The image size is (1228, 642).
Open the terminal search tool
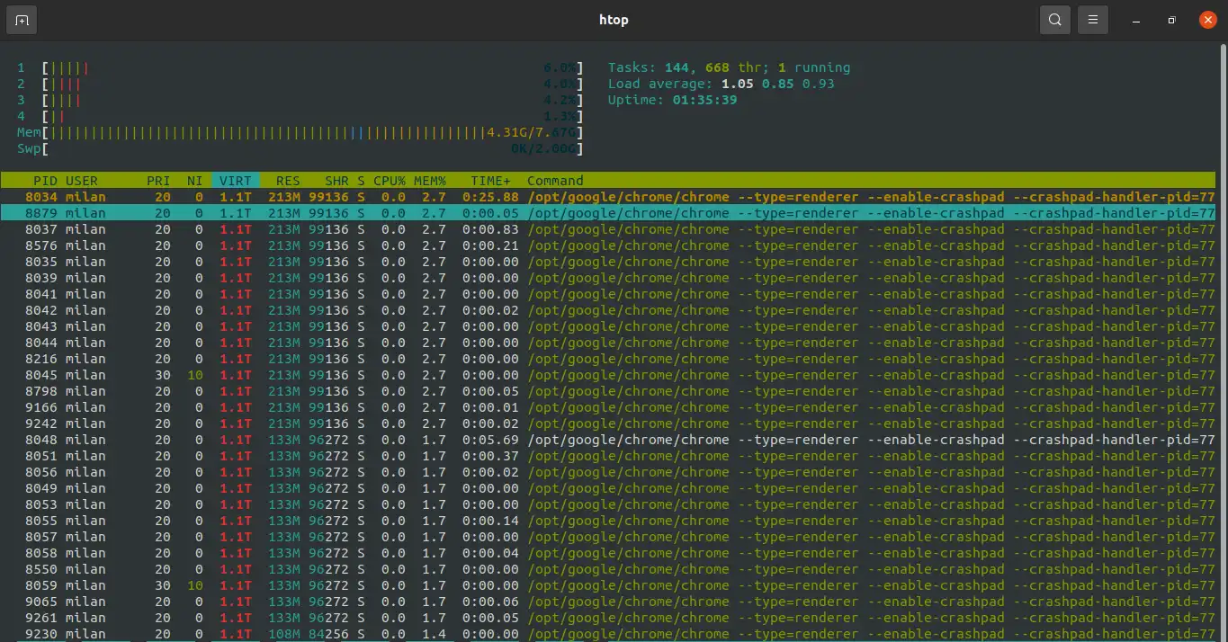click(1054, 20)
